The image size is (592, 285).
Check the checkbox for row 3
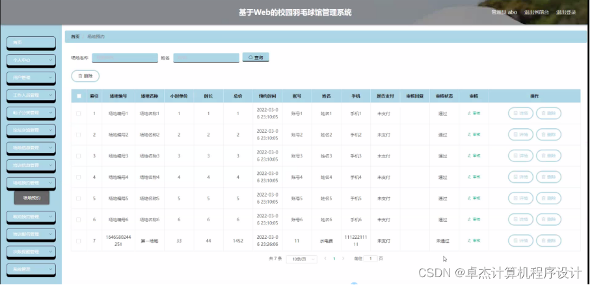(x=79, y=156)
